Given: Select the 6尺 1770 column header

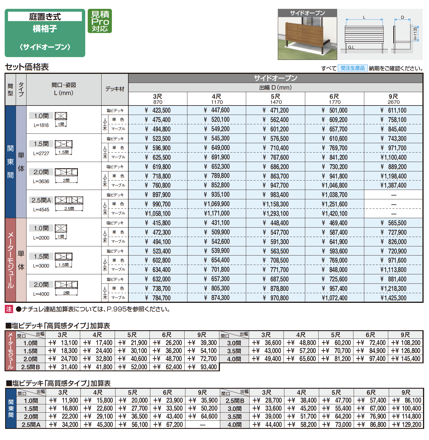Looking at the screenshot, I should [335, 99].
